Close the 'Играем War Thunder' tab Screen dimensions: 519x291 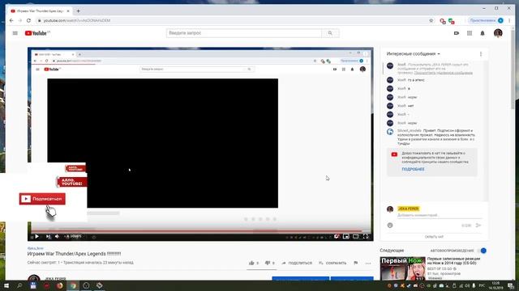[68, 11]
